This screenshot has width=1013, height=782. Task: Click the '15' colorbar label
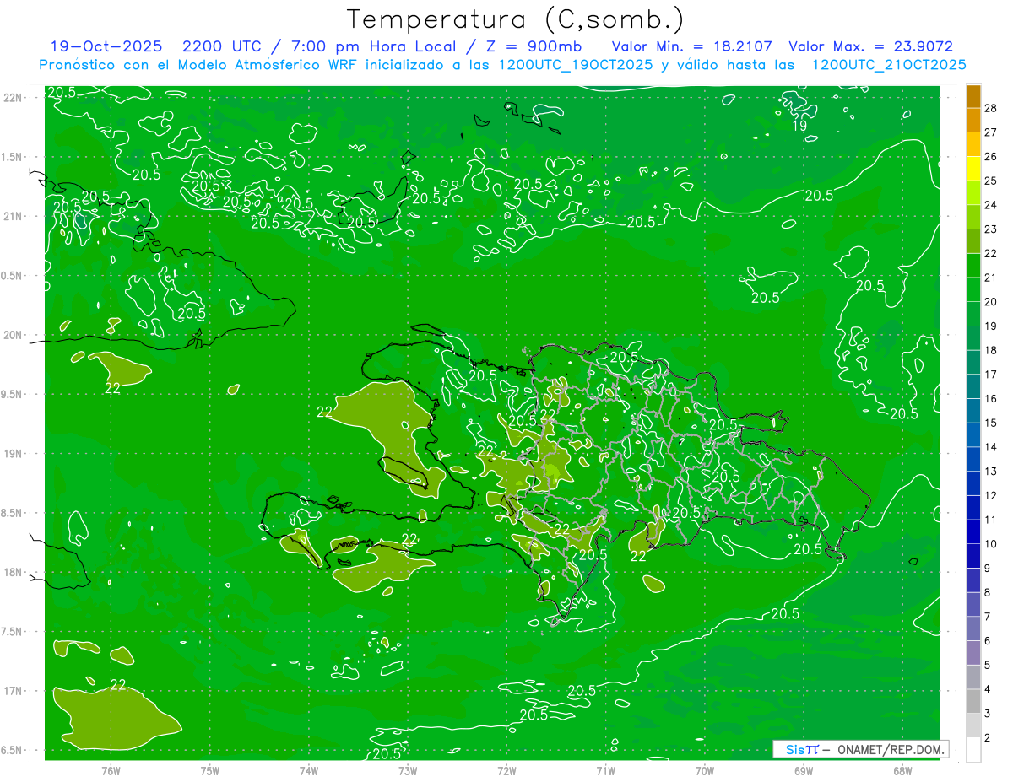(991, 423)
